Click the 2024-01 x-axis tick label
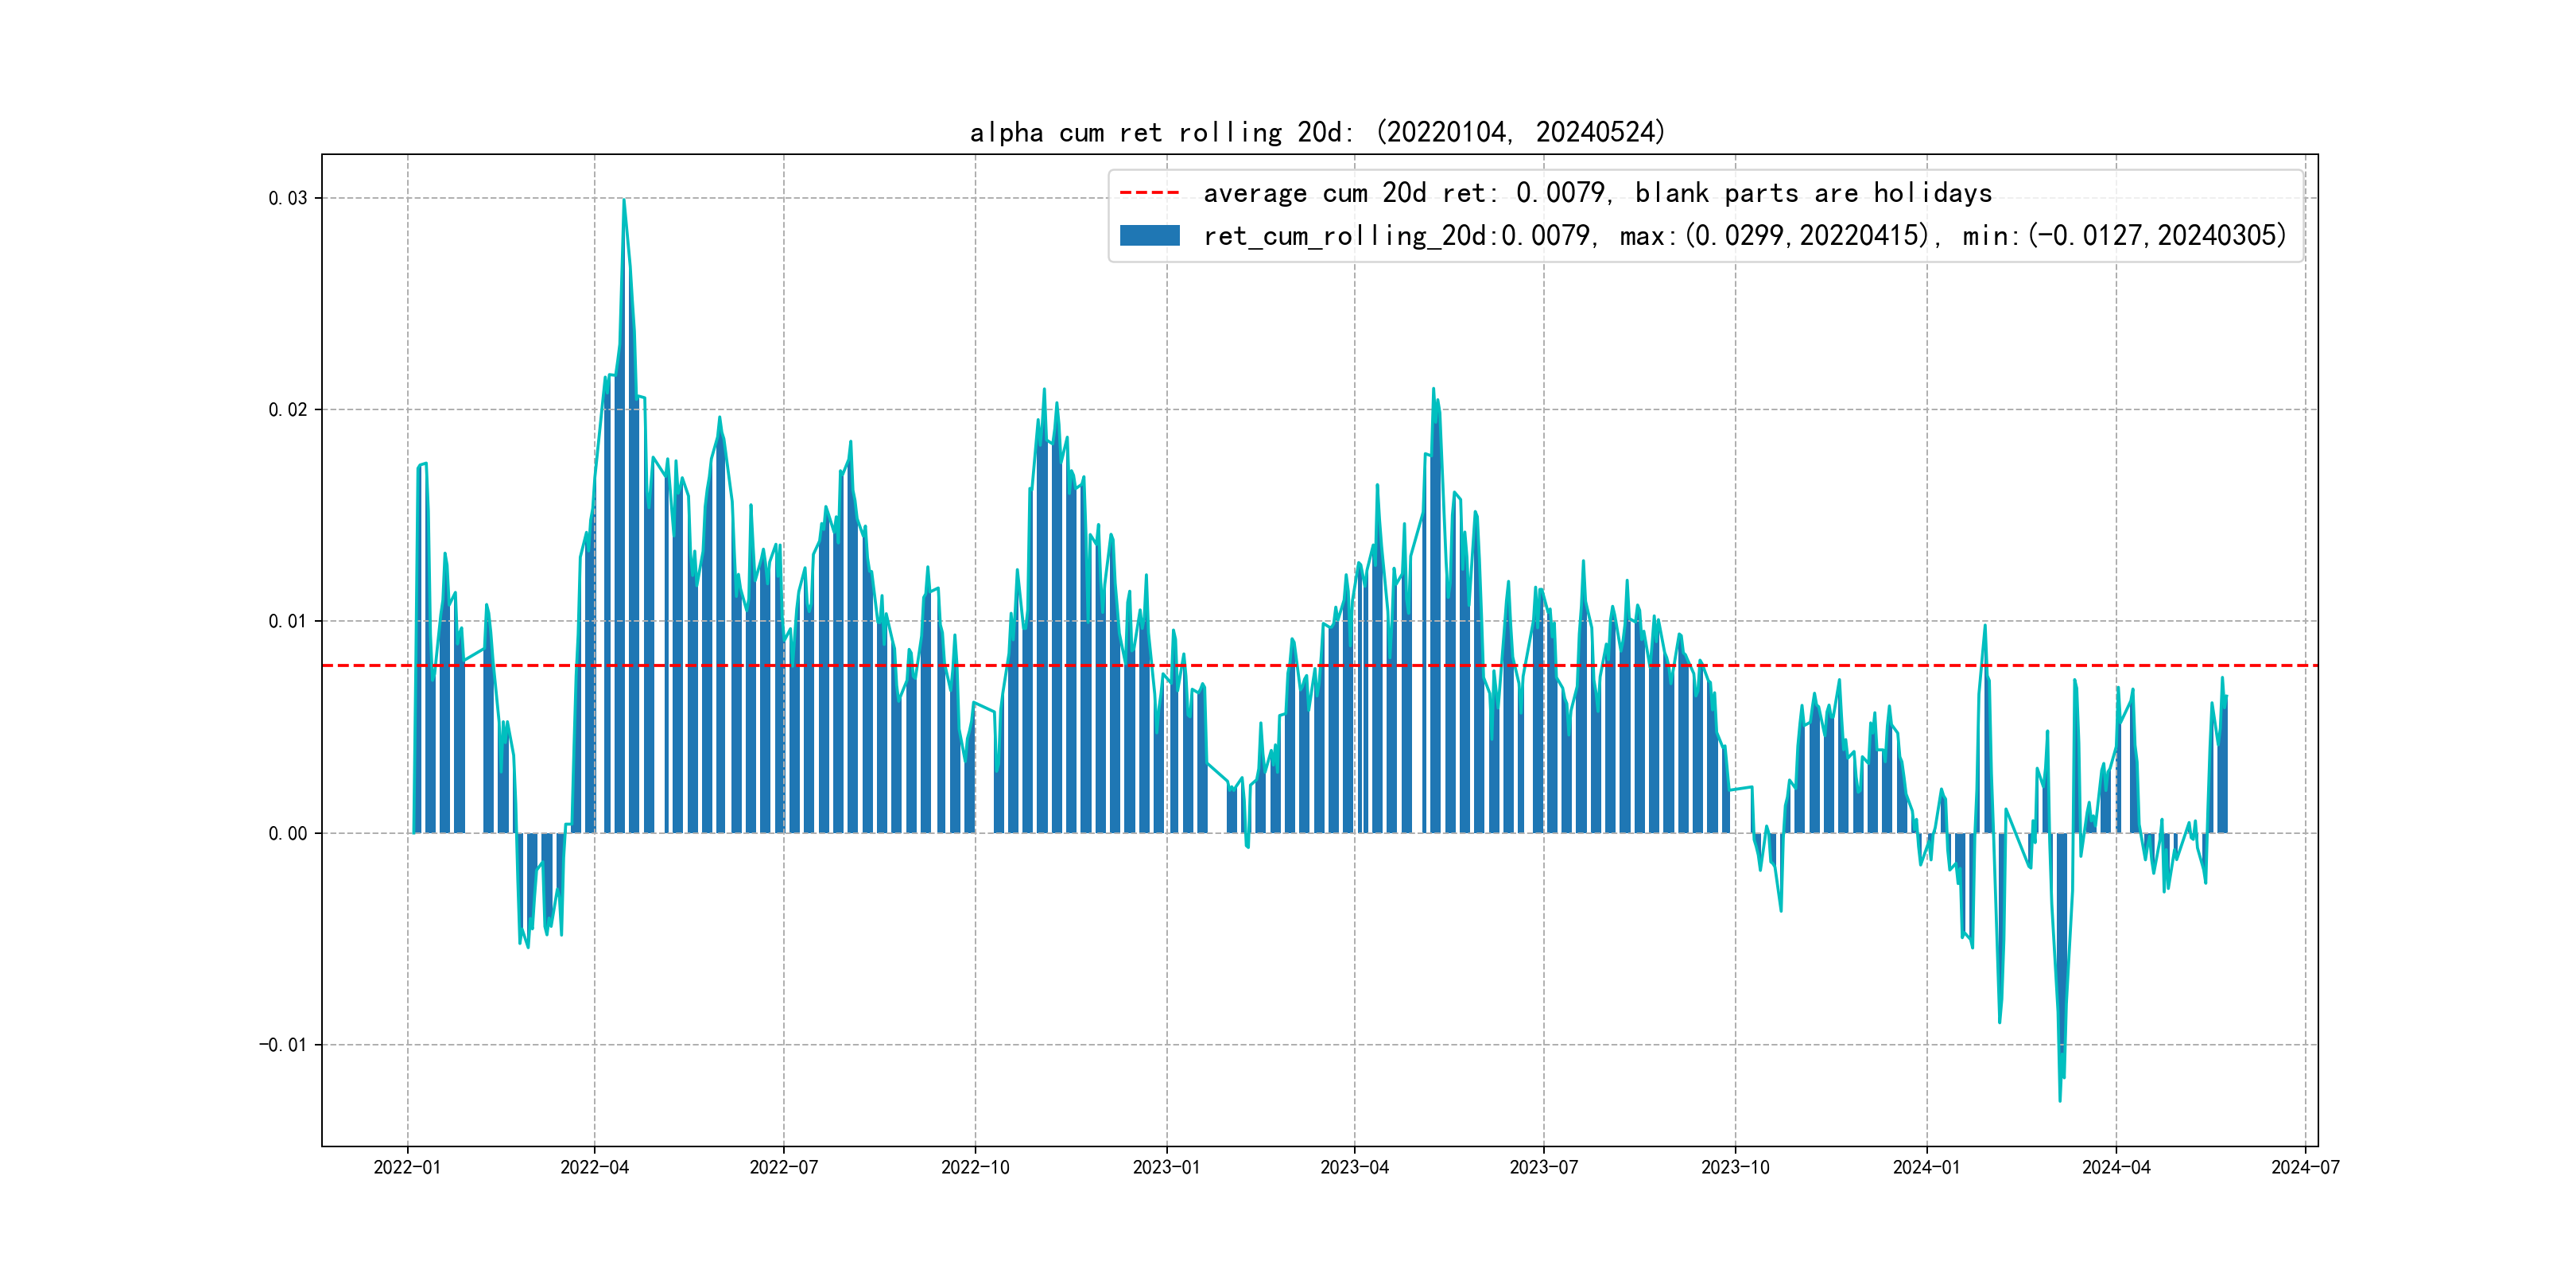Image resolution: width=2576 pixels, height=1288 pixels. click(x=1926, y=1167)
